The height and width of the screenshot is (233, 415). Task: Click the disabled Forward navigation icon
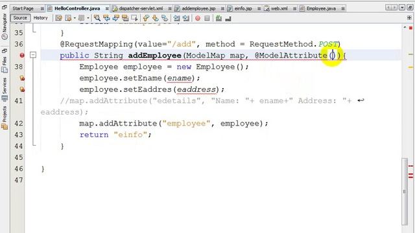tap(81, 18)
